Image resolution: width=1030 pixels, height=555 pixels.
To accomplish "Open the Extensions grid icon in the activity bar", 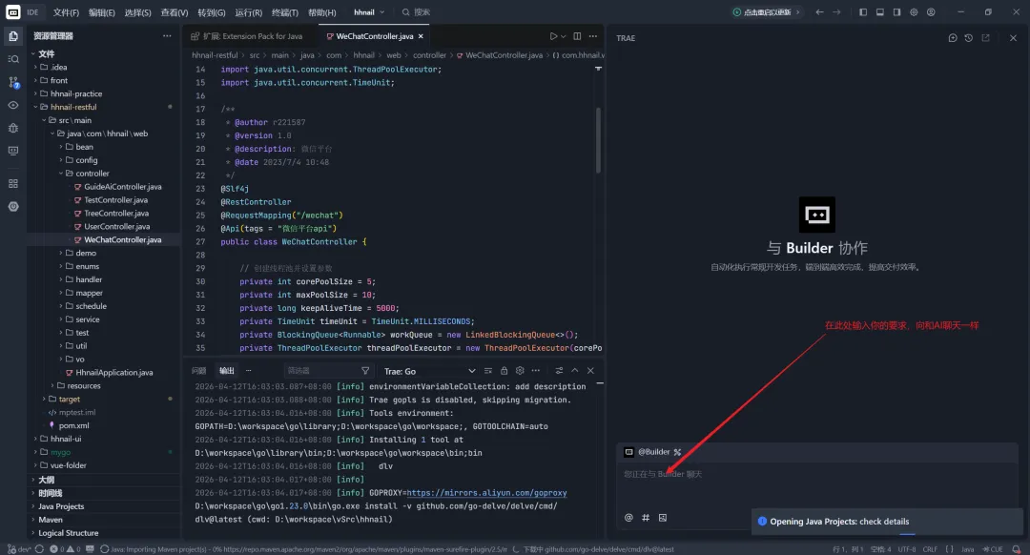I will 13,183.
